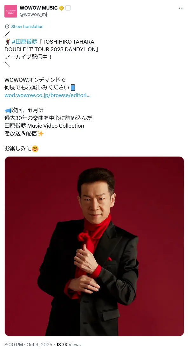Click the translate icon beside Show translation
189x352 pixels.
[x=7, y=26]
